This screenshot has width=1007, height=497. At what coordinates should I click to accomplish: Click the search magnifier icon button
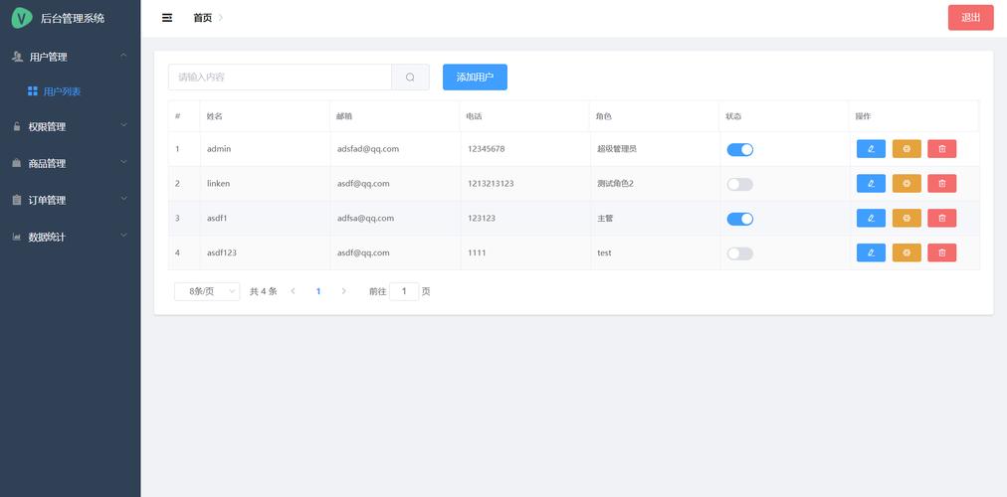click(410, 78)
